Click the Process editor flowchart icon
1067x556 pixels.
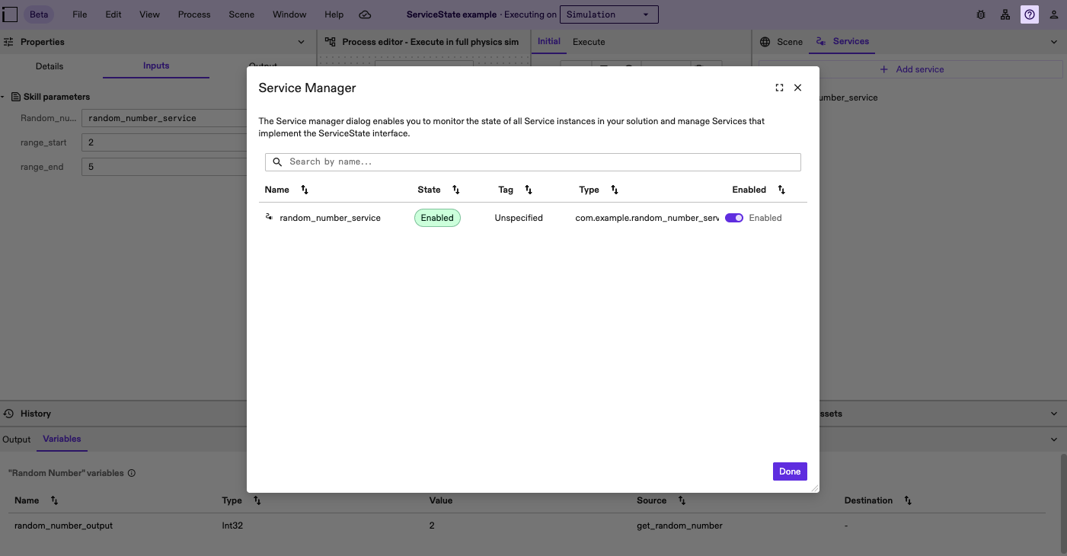[329, 42]
